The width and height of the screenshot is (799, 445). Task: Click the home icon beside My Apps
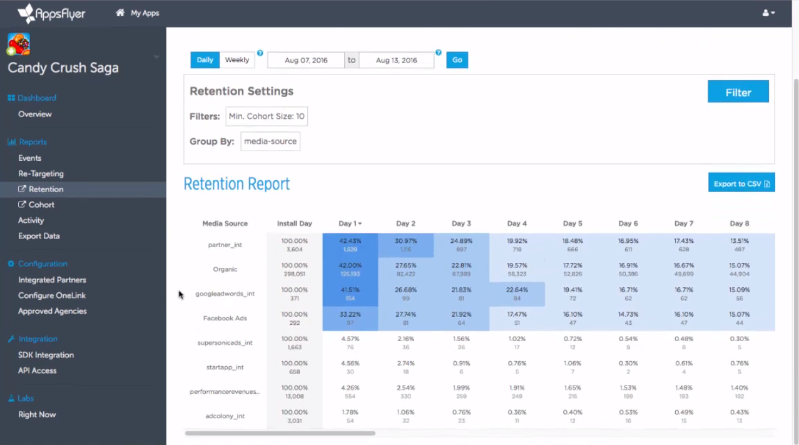120,13
